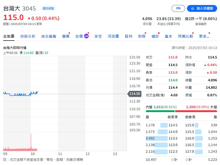This screenshot has height=165, width=220.
Task: Click the bid subtotal 10,497
Action: [x=151, y=159]
